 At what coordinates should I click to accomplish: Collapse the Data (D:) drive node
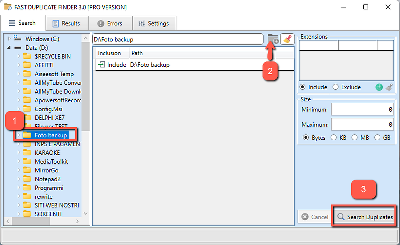pyautogui.click(x=9, y=47)
